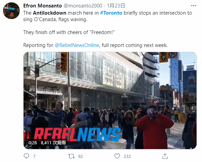Open the @RebelNewsOnline mention link

pyautogui.click(x=77, y=45)
